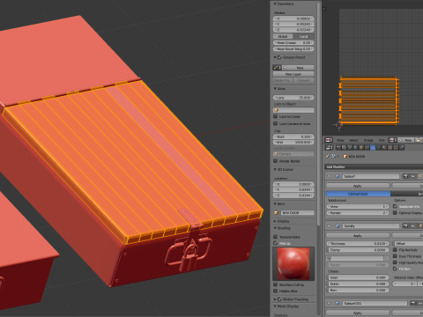Click the Grease Pencil New button

pyautogui.click(x=298, y=68)
